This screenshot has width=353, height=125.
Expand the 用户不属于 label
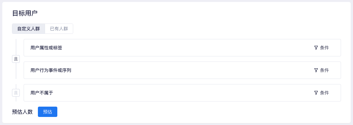click(x=42, y=93)
